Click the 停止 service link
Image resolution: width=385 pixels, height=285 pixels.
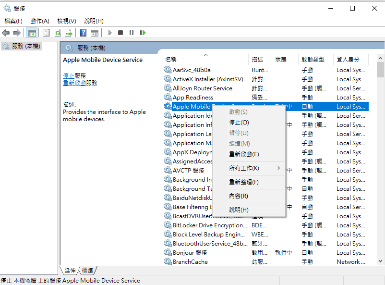pyautogui.click(x=68, y=76)
